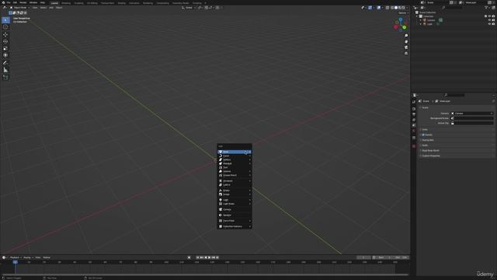Enable the Gravity checkbox
The image size is (497, 280).
point(423,135)
